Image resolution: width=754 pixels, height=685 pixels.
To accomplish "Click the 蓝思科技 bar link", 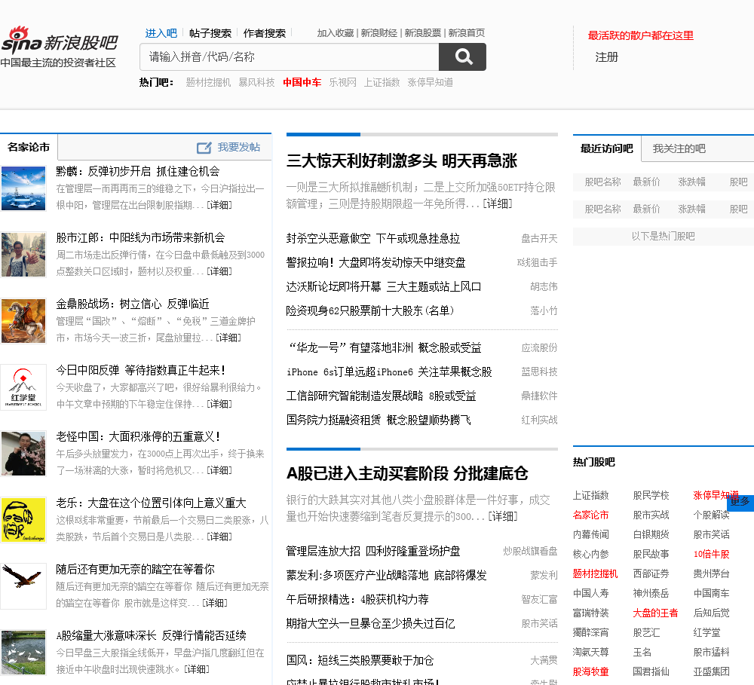I will (x=539, y=372).
